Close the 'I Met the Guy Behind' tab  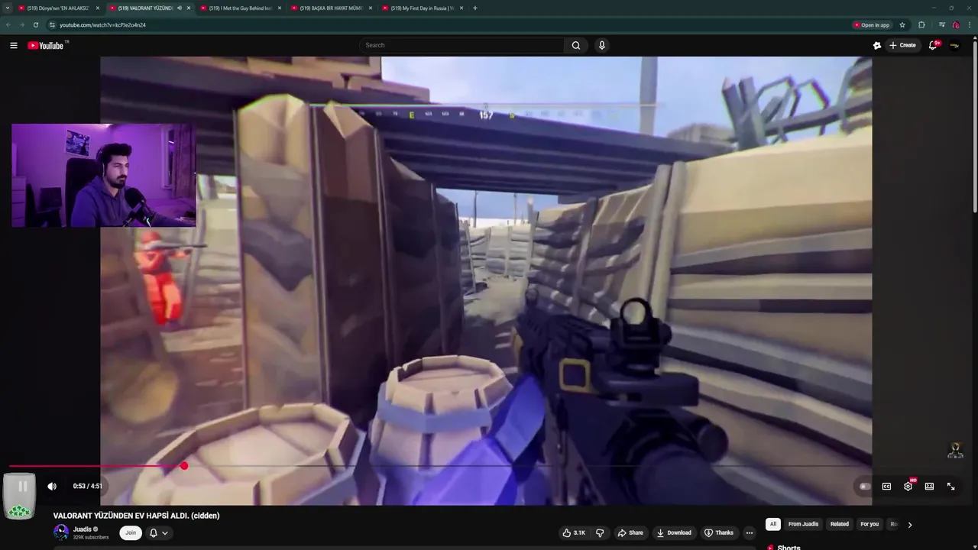(280, 8)
